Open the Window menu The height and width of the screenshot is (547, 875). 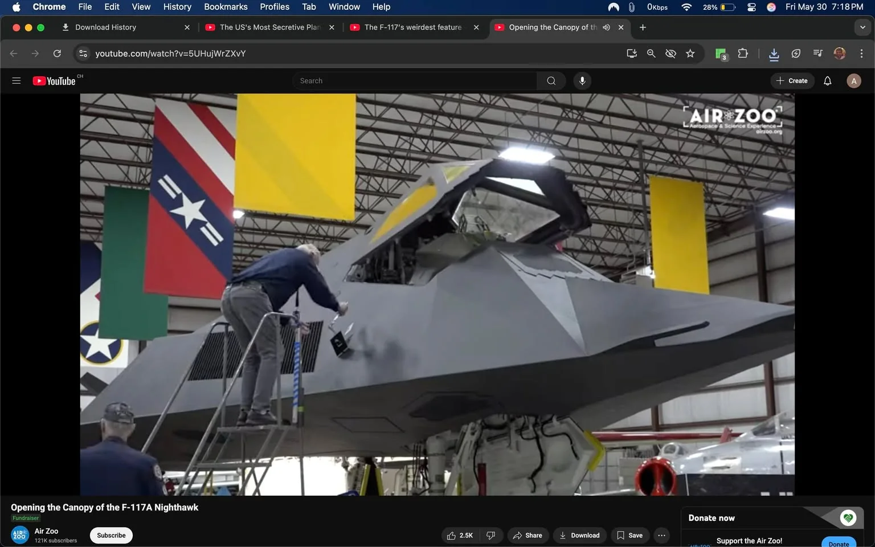344,7
